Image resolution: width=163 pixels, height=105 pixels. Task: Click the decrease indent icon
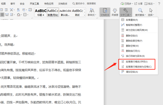tap(1, 10)
